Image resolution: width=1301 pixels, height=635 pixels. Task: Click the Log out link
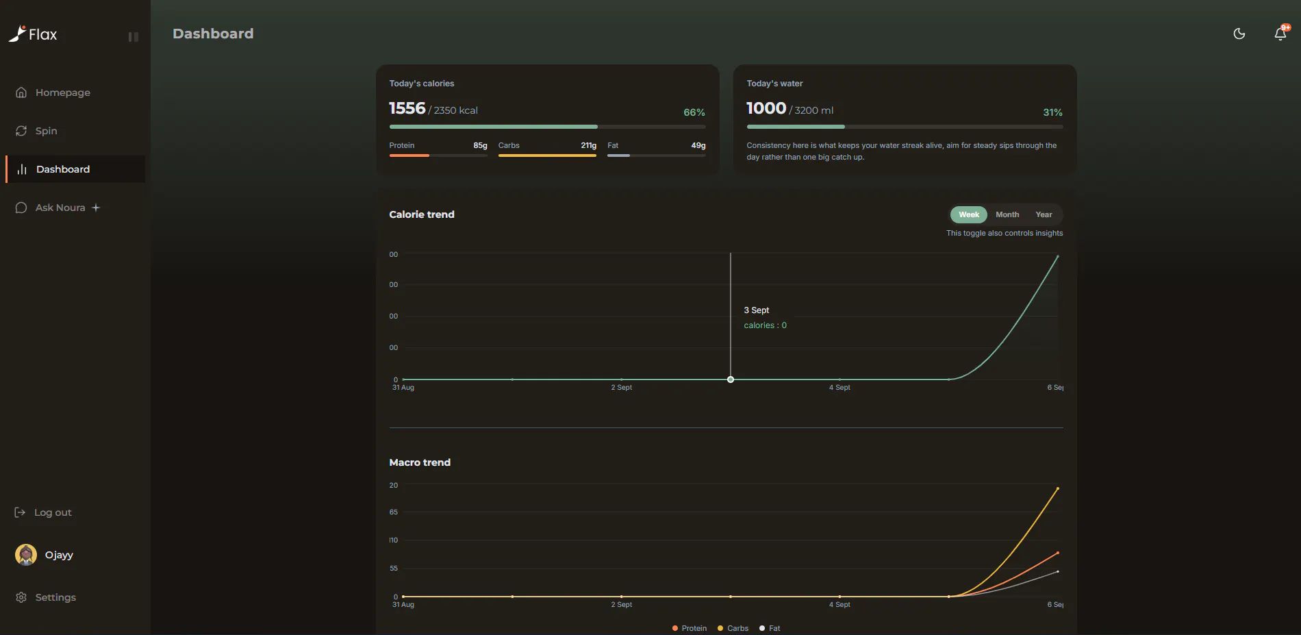click(x=53, y=512)
